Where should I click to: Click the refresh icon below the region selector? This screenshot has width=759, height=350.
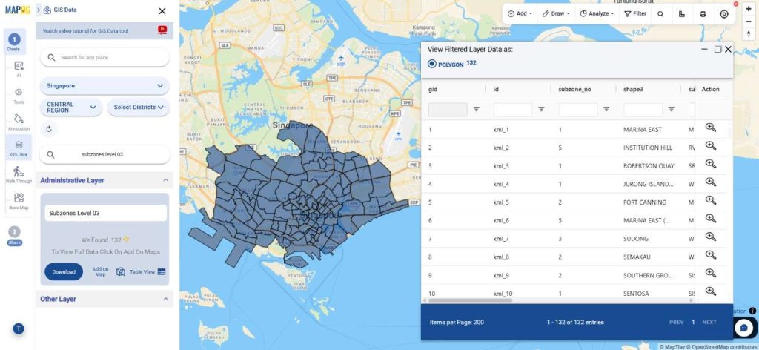coord(49,129)
